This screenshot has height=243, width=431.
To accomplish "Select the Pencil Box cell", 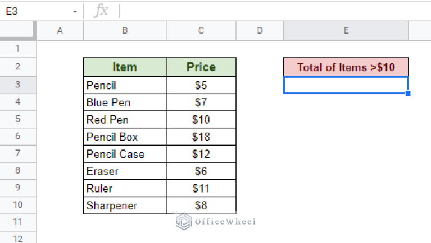I will pyautogui.click(x=125, y=137).
